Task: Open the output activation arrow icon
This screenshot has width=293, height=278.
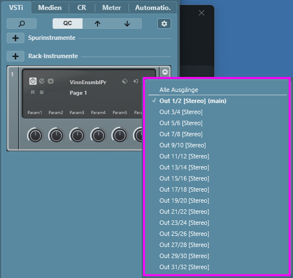Action: tap(136, 81)
